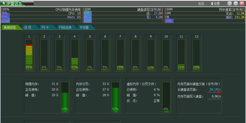
Task: Click the 网卡速率 graph panel
Action: tap(205, 15)
